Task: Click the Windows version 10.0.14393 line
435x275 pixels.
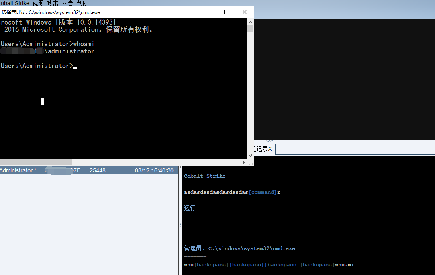Action: (58, 22)
